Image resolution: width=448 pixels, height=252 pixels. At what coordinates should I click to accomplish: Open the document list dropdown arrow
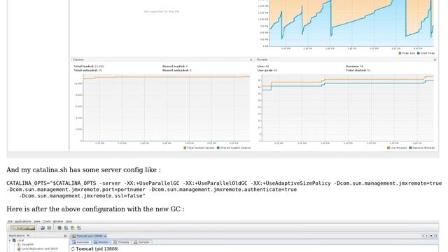click(x=431, y=236)
